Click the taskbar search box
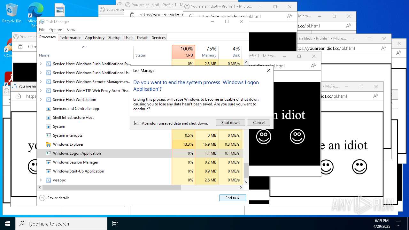The height and width of the screenshot is (230, 409). pyautogui.click(x=61, y=224)
